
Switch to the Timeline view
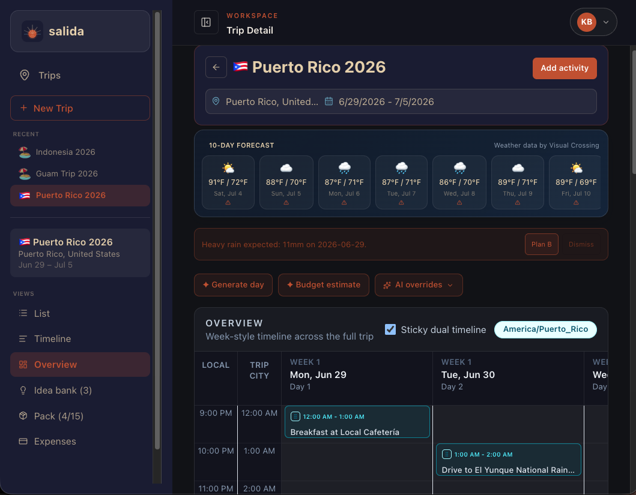[80, 338]
